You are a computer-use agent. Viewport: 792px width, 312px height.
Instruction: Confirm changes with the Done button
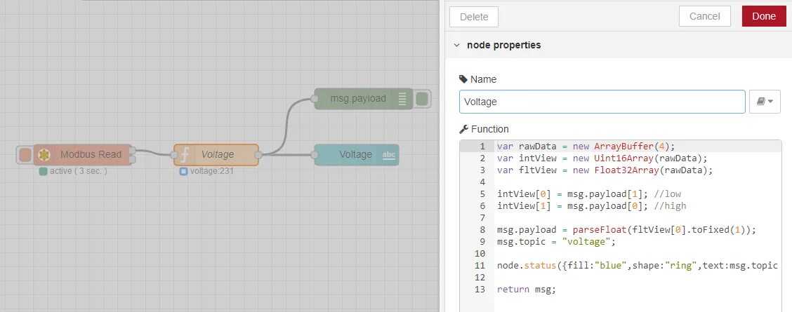pos(763,16)
